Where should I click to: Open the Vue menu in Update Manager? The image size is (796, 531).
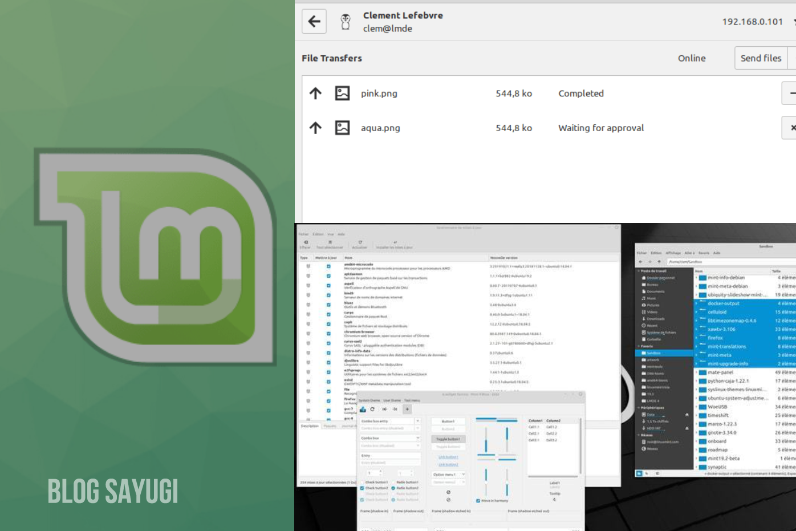click(331, 234)
